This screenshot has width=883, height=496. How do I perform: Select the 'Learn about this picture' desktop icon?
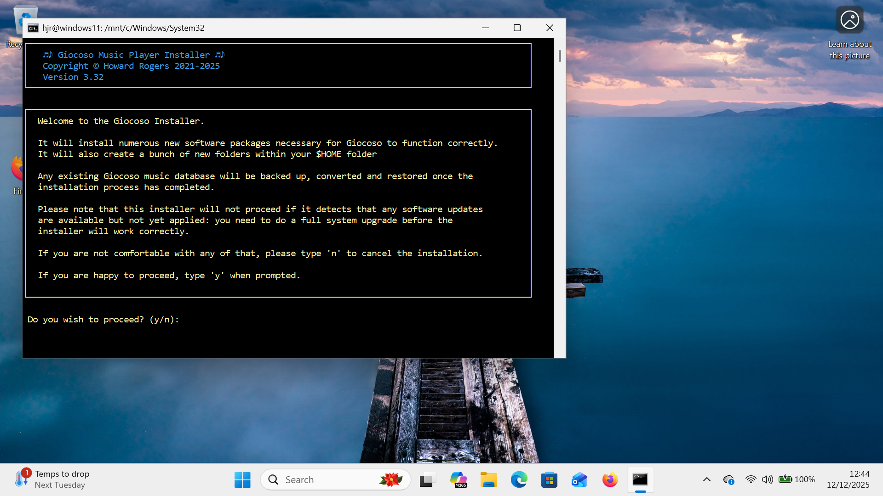point(849,20)
